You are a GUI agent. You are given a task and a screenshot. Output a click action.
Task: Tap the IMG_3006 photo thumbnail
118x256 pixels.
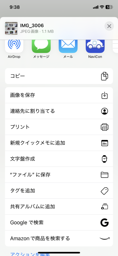(11, 28)
